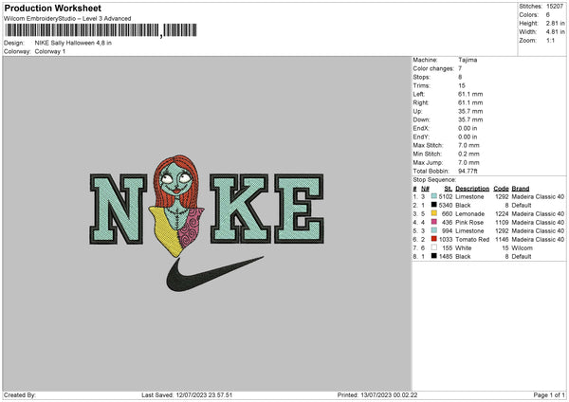Click the 'Created By:' footer label
This screenshot has height=402, width=569.
[x=20, y=394]
